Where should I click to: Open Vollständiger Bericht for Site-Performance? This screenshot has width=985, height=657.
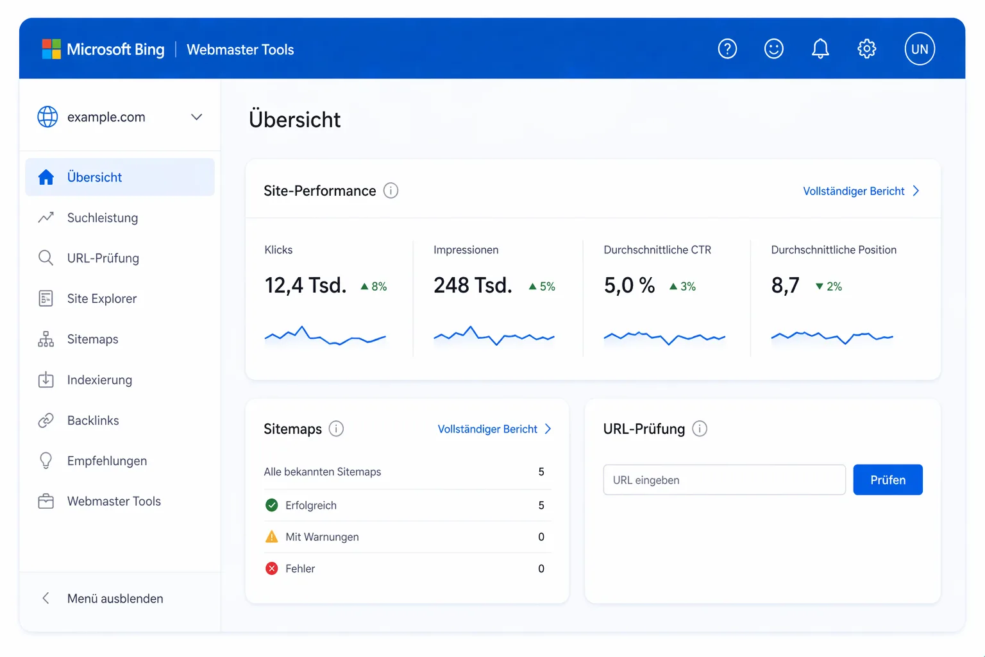854,191
